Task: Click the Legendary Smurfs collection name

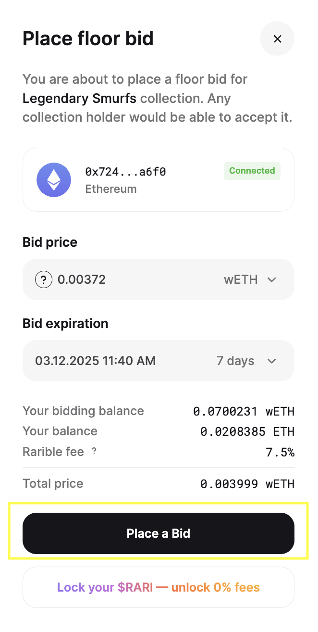Action: point(79,99)
